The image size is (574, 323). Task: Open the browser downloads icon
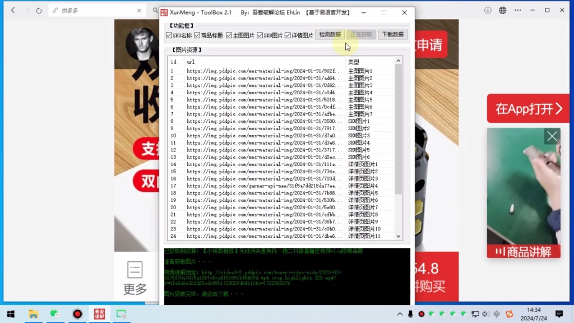coord(488,10)
